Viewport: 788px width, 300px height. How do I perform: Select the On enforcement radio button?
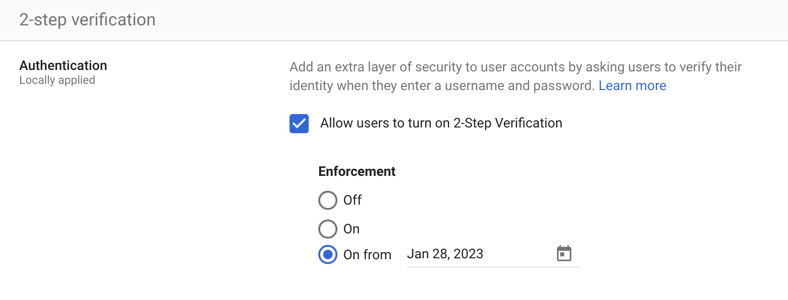point(328,229)
